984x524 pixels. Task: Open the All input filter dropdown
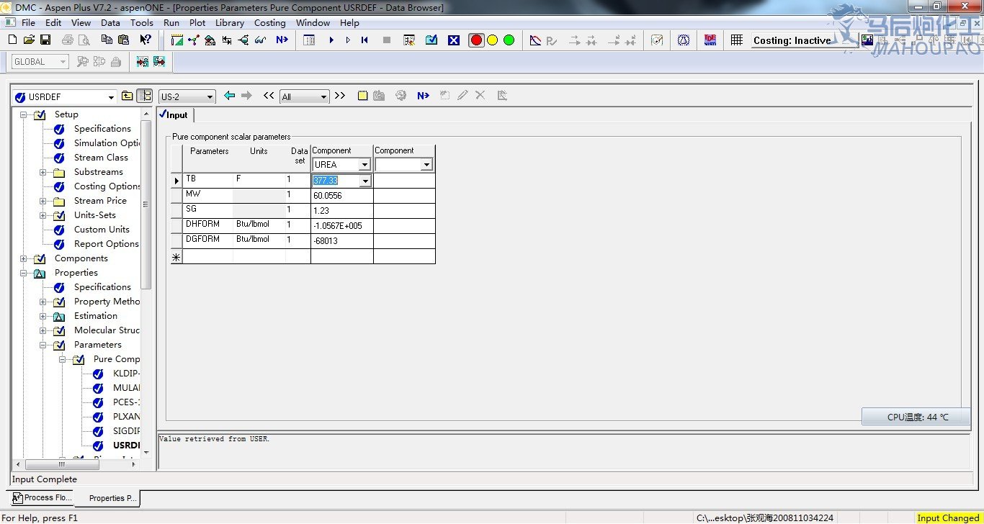[x=323, y=97]
